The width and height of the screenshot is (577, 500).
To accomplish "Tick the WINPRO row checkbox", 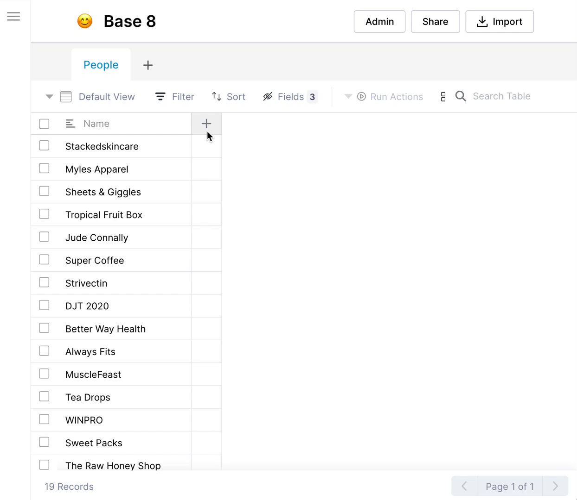I will click(x=44, y=419).
